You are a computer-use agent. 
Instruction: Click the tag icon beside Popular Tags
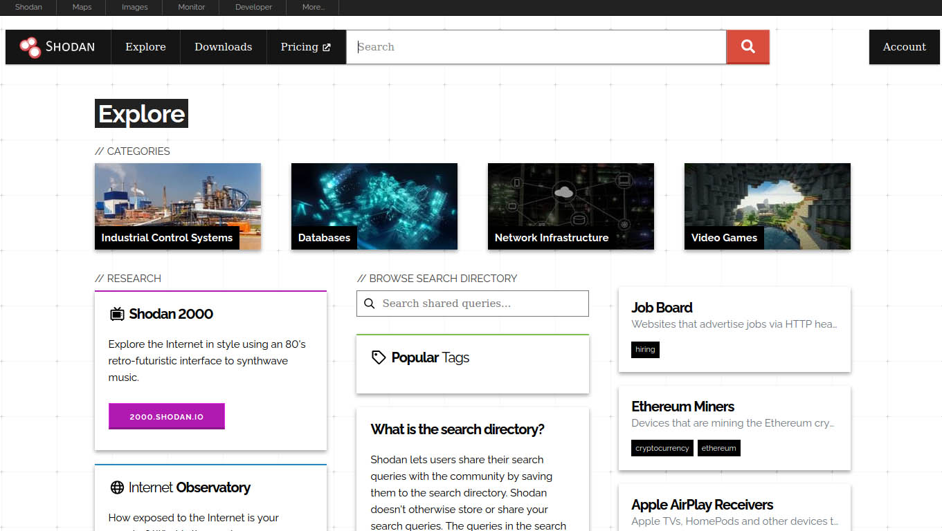[379, 357]
